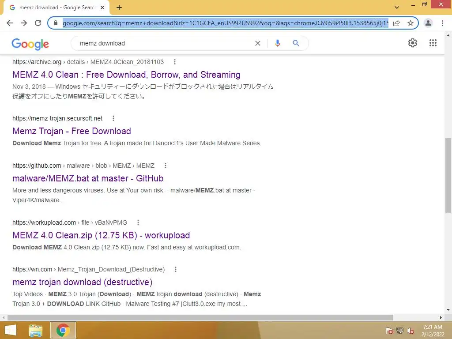The width and height of the screenshot is (452, 339).
Task: Open MEMZ 4.0 Clean.zip workupload link
Action: 101,235
